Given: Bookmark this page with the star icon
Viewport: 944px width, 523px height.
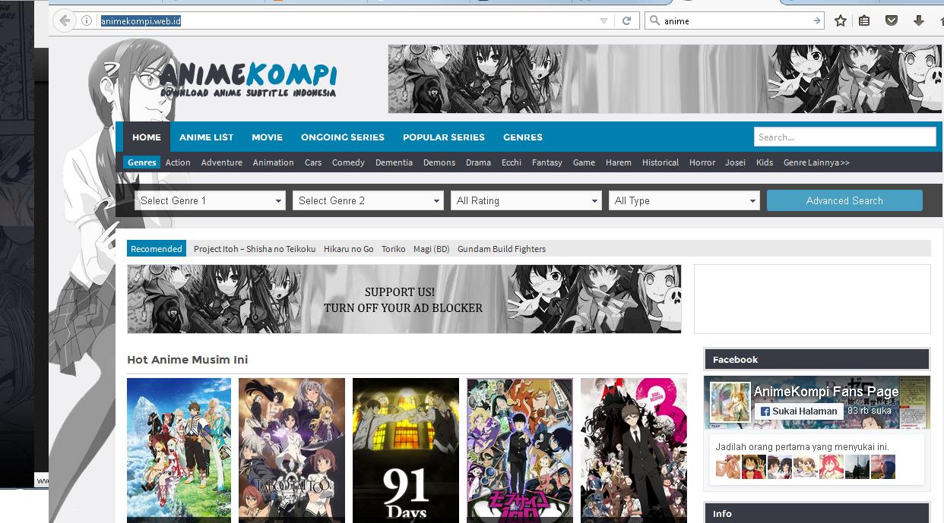Looking at the screenshot, I should click(x=841, y=20).
